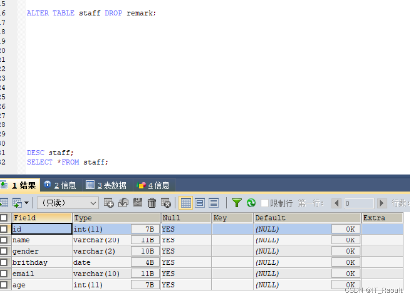
Task: Click the first row number input field
Action: pyautogui.click(x=359, y=203)
